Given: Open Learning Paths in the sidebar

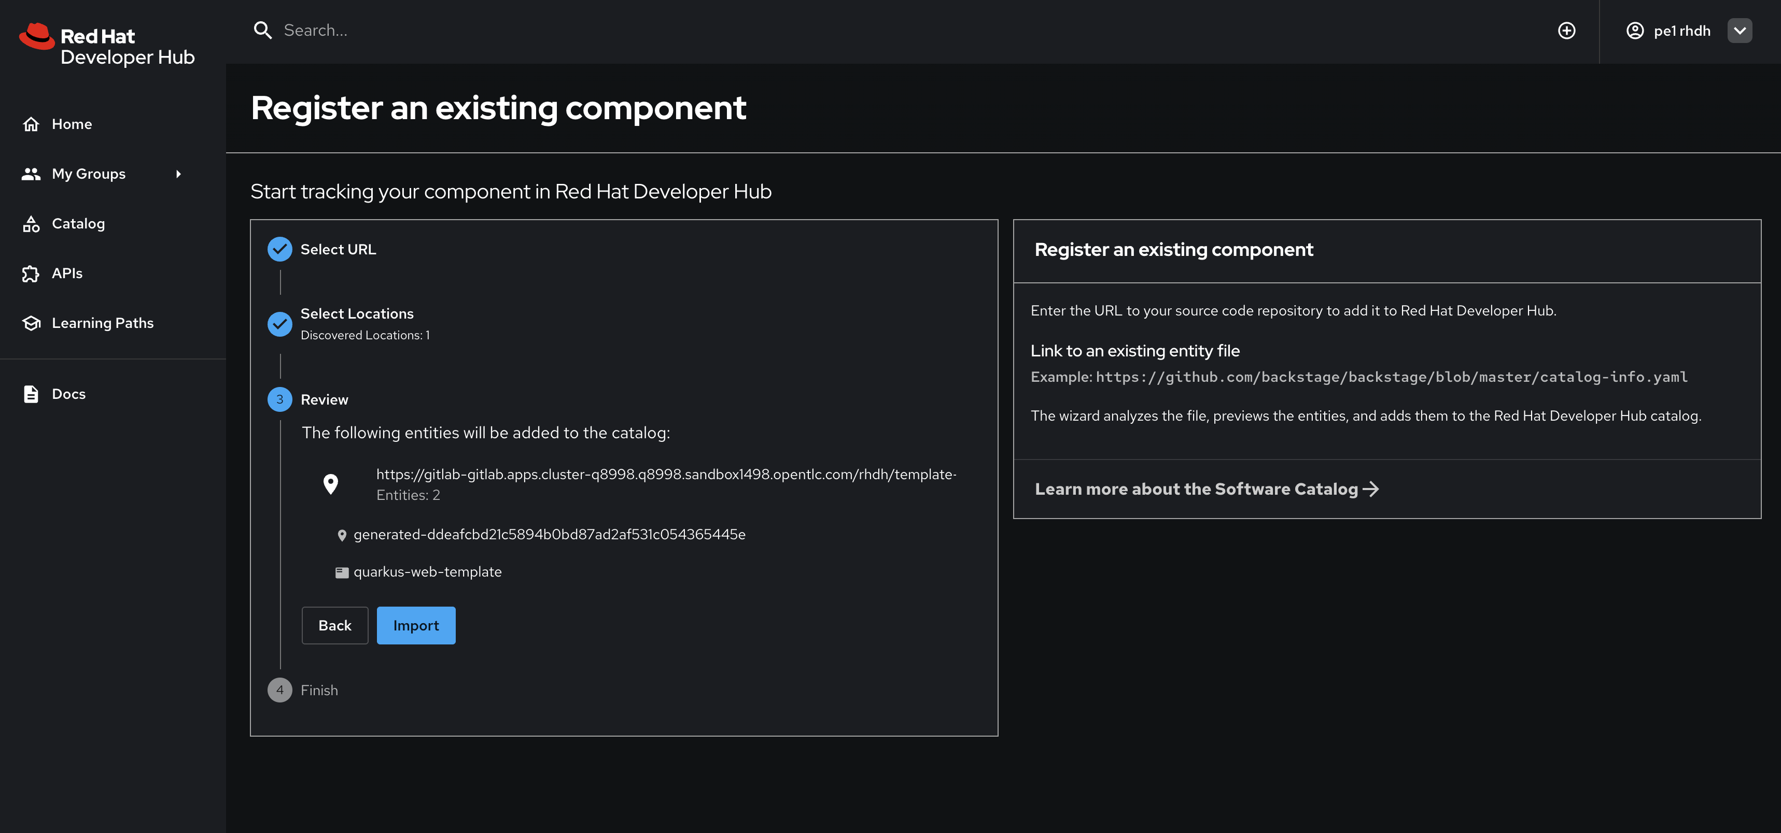Looking at the screenshot, I should click(x=102, y=323).
